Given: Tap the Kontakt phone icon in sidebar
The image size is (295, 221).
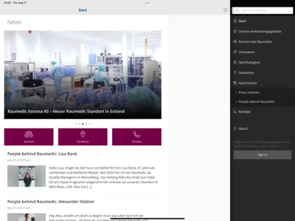Looking at the screenshot, I should point(235,112).
